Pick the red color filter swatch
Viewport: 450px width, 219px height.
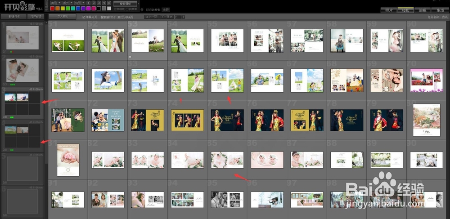[53, 8]
